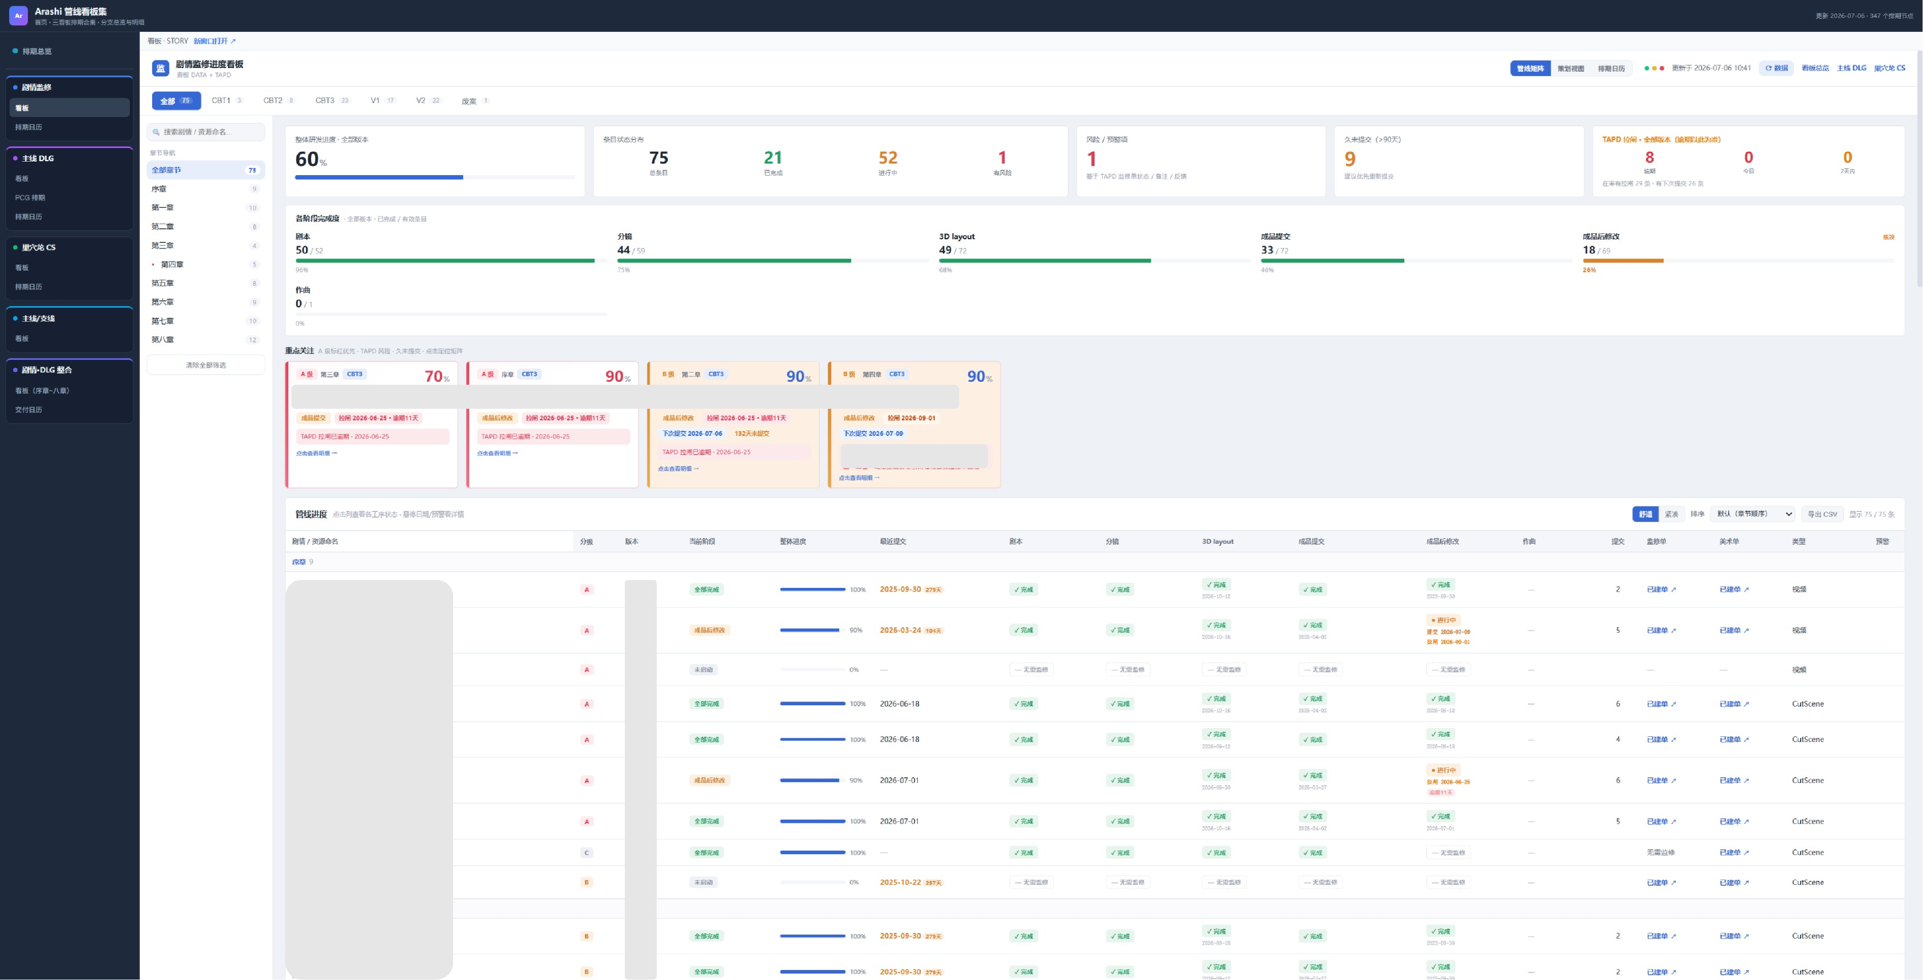
Task: Click the search magnifier icon in sidebar
Action: [x=156, y=132]
